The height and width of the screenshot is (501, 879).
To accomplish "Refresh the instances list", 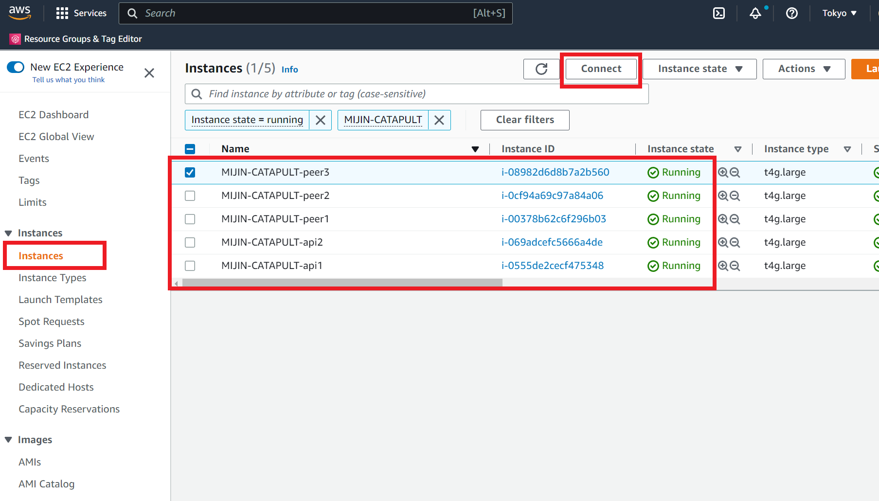I will [x=541, y=69].
